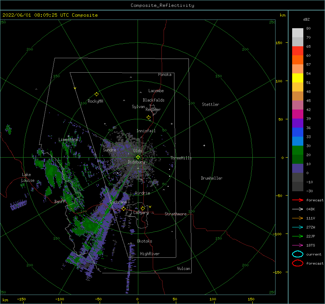Viewport: 325px width, 304px height.
Task: Click yellow radar-site diamond between Olds and Didsbury
Action: tap(138, 157)
